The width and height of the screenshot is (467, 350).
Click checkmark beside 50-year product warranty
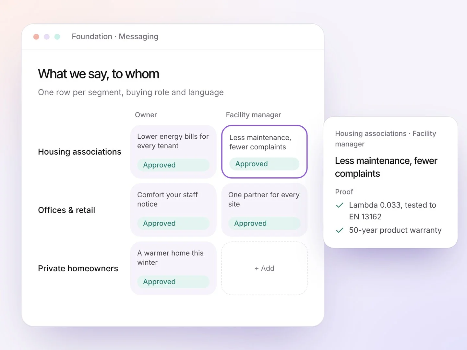pyautogui.click(x=340, y=230)
